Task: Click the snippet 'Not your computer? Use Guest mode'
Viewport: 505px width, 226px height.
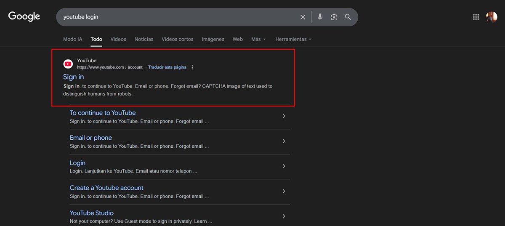Action: [x=141, y=221]
